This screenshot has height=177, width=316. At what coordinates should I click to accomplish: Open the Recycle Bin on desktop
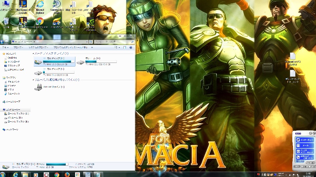(6, 22)
